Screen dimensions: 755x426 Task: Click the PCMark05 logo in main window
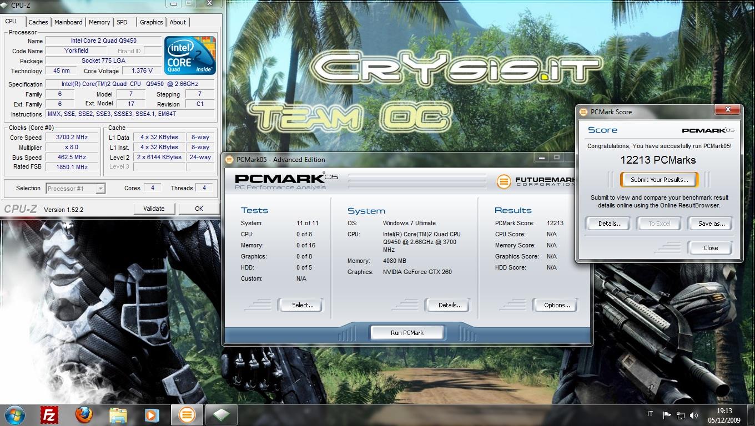(286, 181)
